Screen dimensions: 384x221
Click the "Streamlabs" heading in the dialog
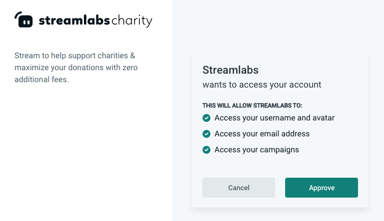230,70
